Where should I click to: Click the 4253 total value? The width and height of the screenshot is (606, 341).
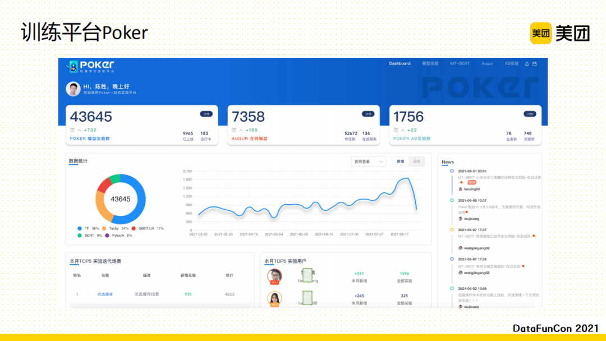(x=229, y=294)
